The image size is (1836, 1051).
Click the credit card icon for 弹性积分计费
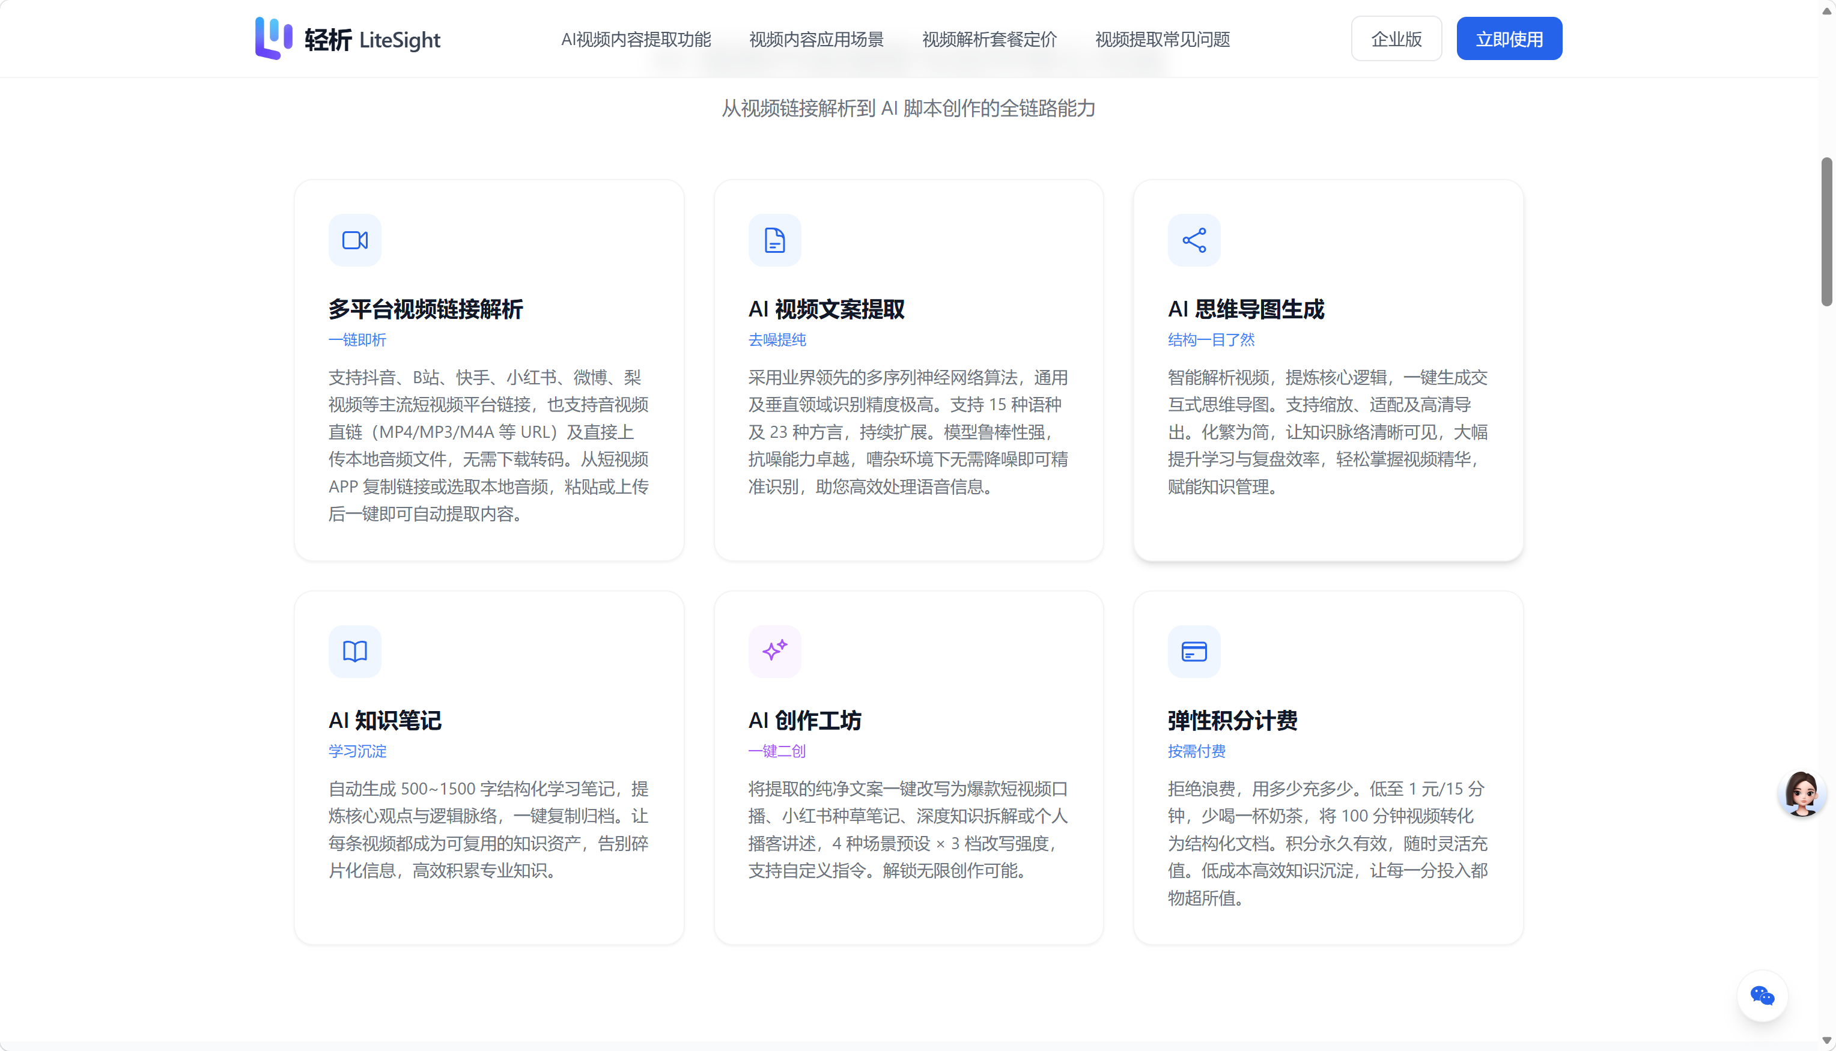(x=1194, y=651)
